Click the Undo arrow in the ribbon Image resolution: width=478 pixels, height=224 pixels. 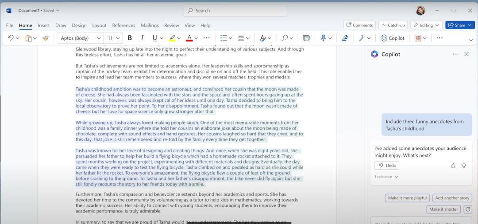11,38
